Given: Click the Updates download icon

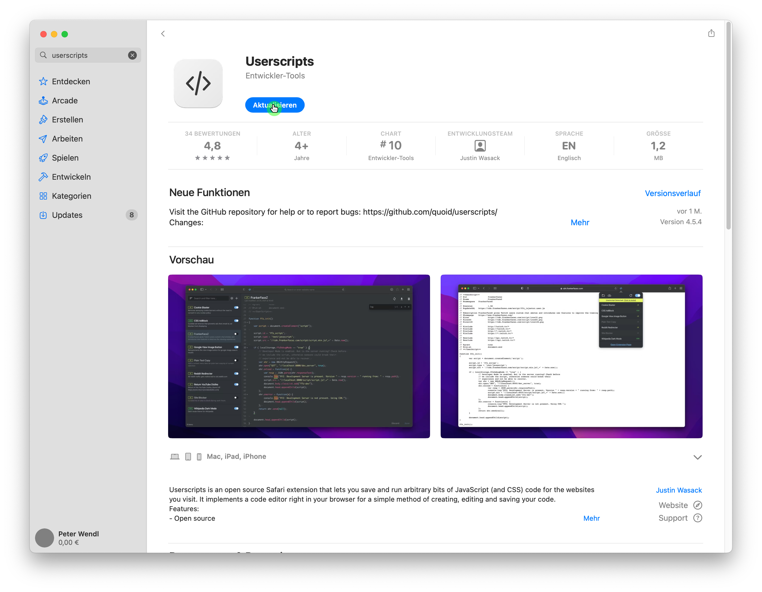Looking at the screenshot, I should (x=43, y=215).
